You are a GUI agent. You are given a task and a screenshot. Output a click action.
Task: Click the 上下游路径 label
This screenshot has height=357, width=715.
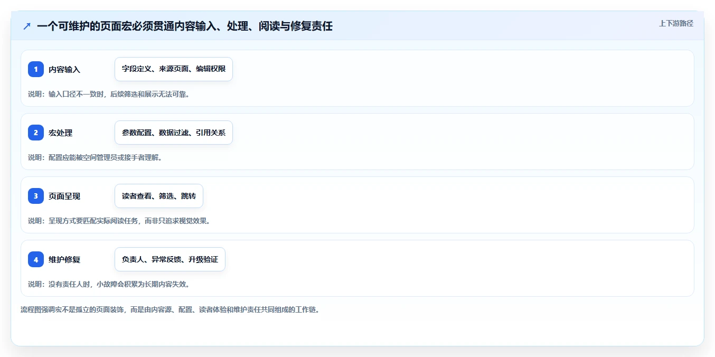(x=676, y=23)
